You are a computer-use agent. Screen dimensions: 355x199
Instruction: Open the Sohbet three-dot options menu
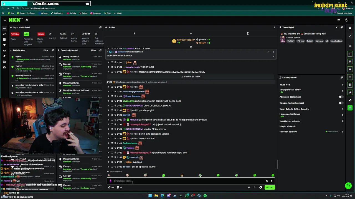click(x=274, y=27)
